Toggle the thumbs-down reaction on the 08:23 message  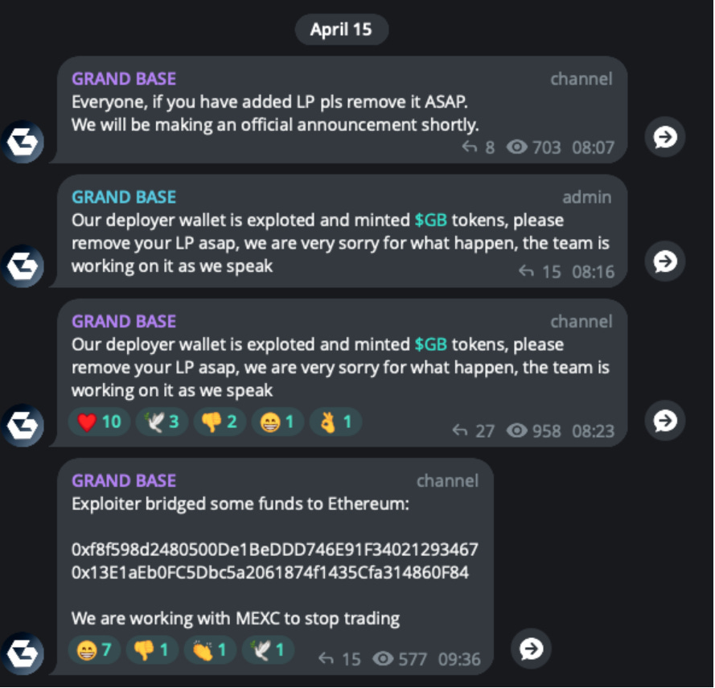(219, 421)
